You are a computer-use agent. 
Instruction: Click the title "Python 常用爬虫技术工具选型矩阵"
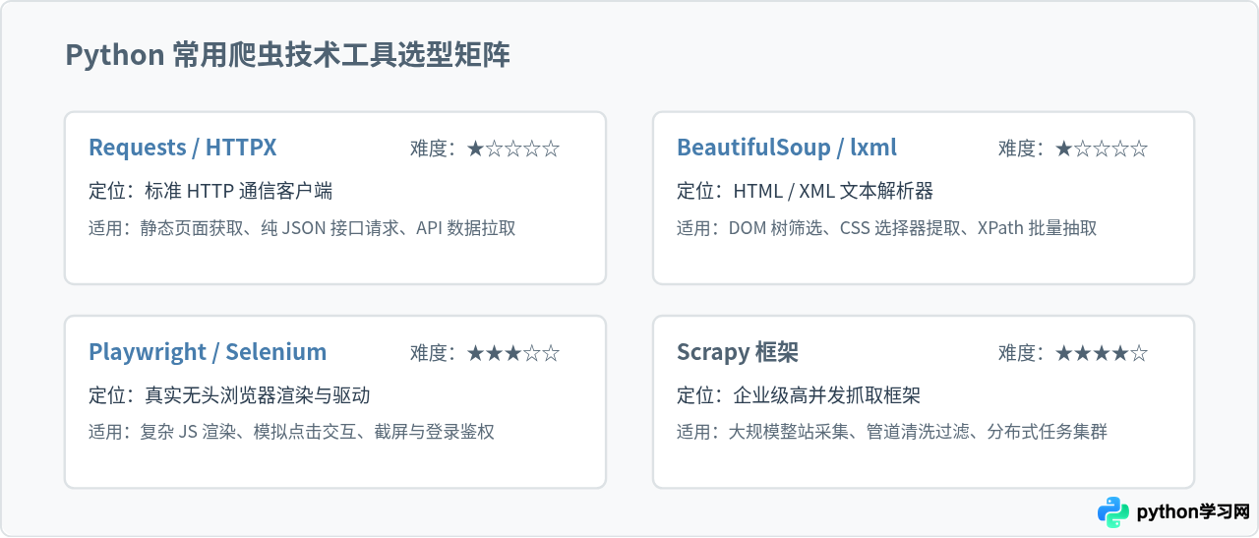click(x=287, y=55)
